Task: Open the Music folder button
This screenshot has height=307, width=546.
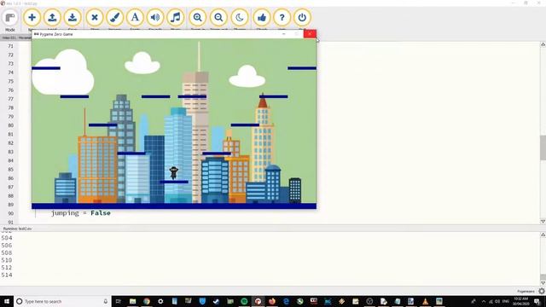Action: coord(176,17)
